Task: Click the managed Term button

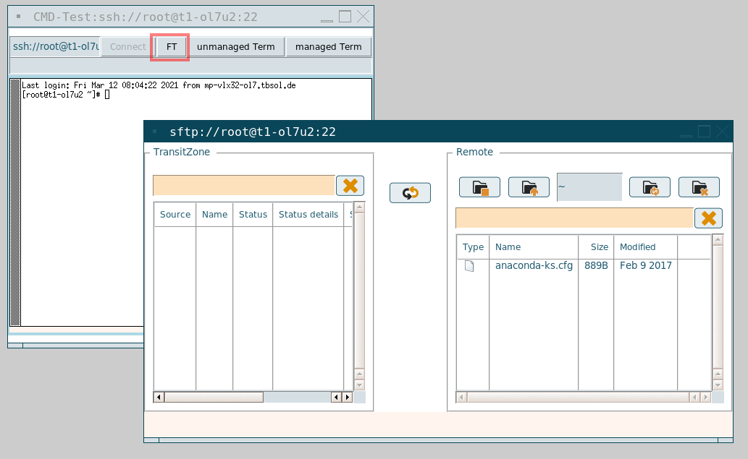Action: click(x=328, y=47)
